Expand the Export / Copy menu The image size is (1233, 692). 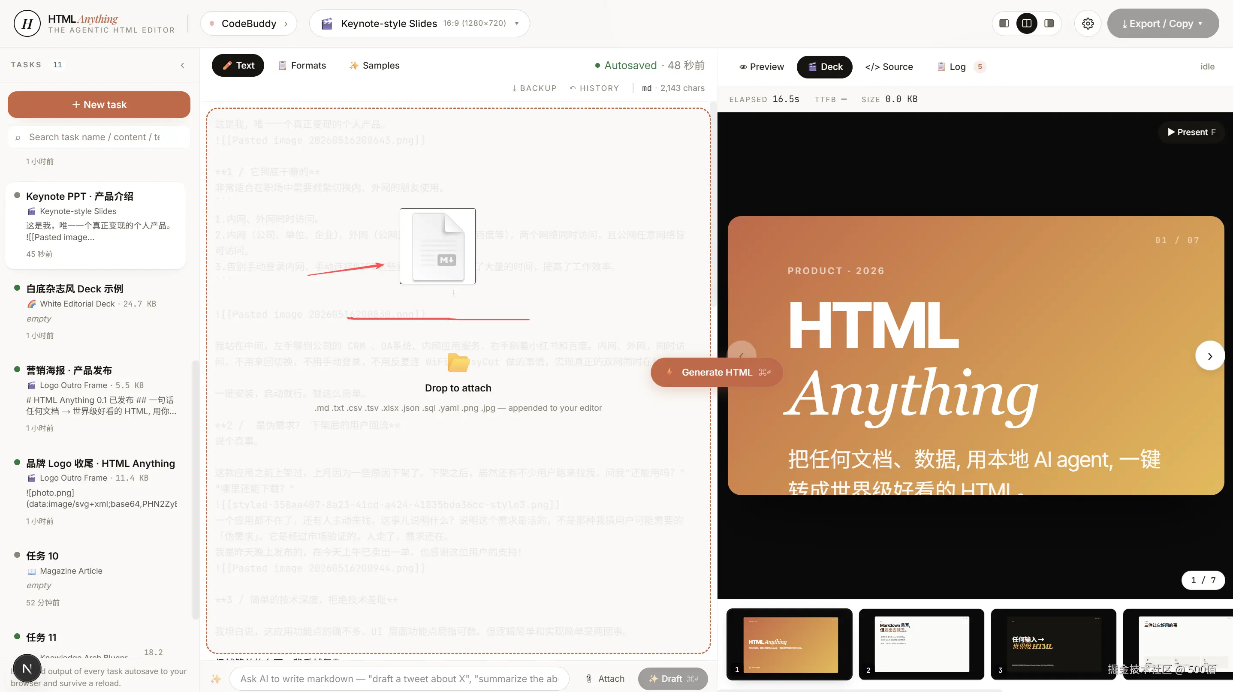(1163, 24)
